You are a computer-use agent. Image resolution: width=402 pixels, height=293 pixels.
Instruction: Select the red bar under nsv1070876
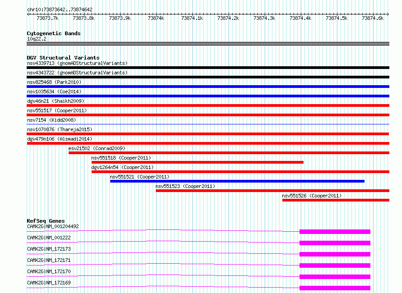click(x=208, y=134)
